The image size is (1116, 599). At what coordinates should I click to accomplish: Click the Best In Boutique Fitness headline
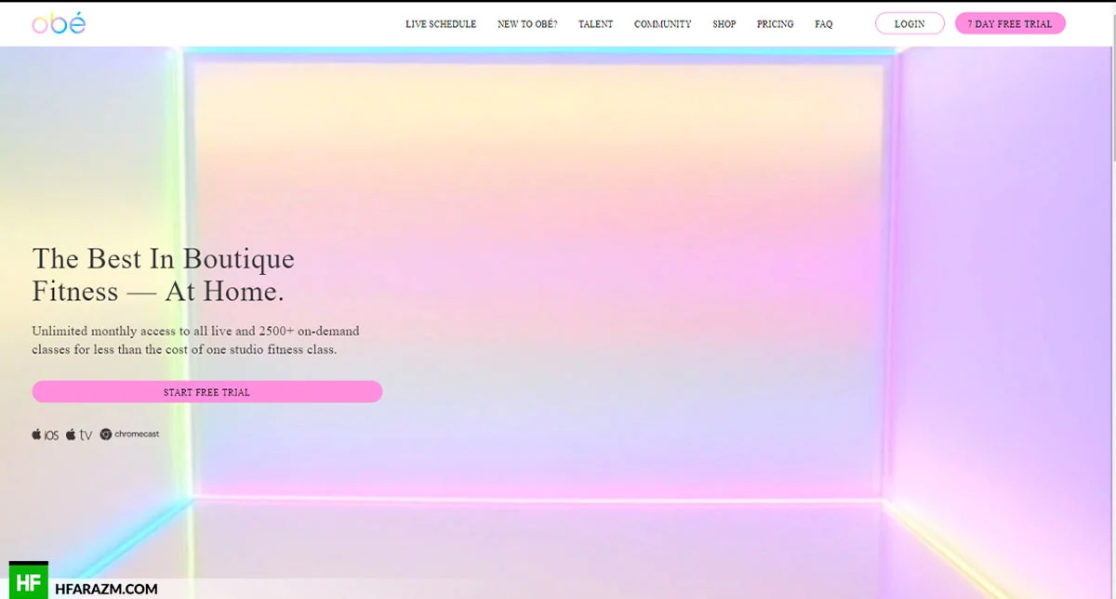[163, 274]
